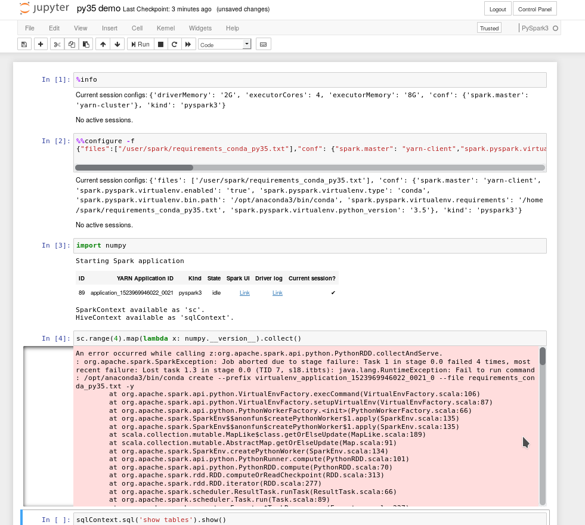Open the Edit menu

54,28
